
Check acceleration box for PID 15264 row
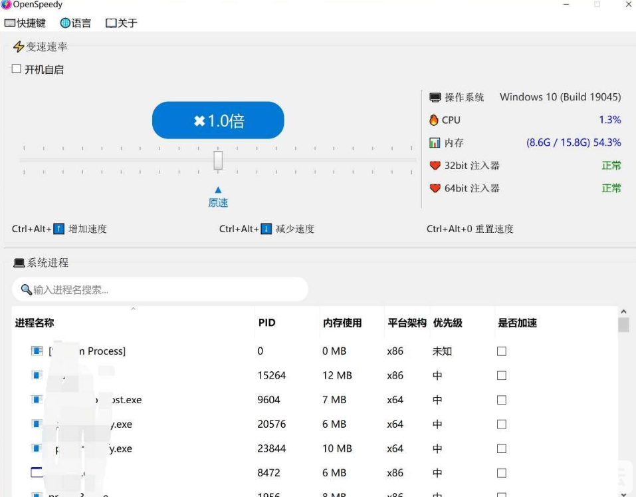click(x=502, y=376)
